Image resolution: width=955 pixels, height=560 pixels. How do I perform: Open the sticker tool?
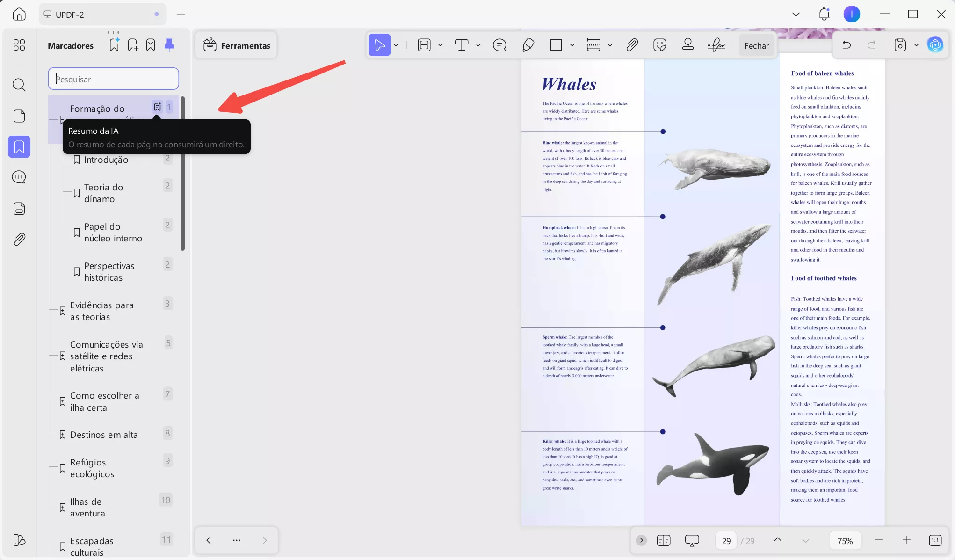(659, 45)
